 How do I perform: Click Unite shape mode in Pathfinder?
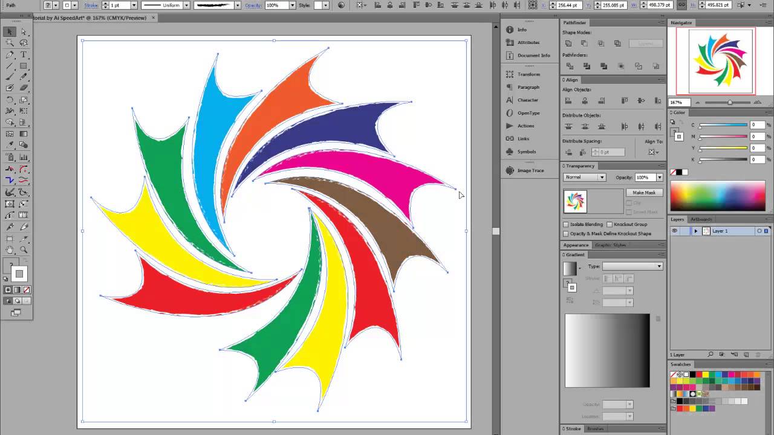pos(568,43)
